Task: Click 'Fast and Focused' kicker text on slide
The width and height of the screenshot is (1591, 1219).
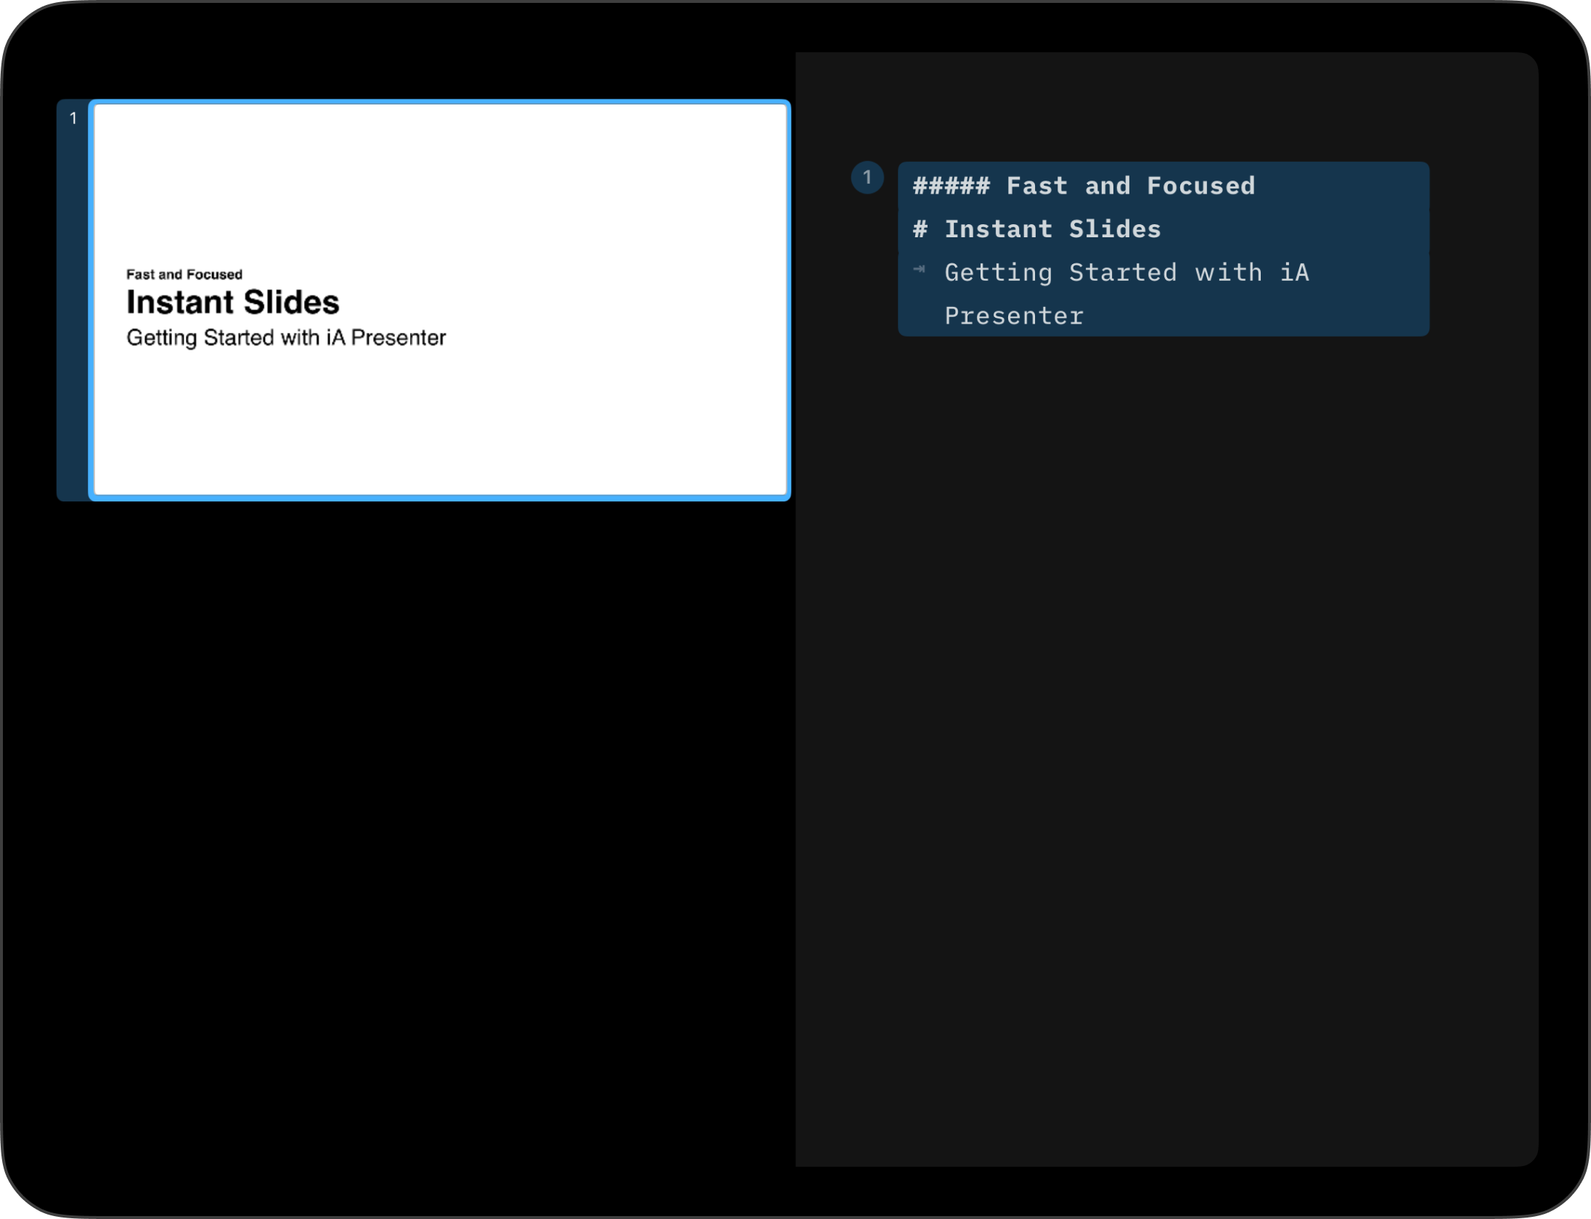Action: pos(184,274)
